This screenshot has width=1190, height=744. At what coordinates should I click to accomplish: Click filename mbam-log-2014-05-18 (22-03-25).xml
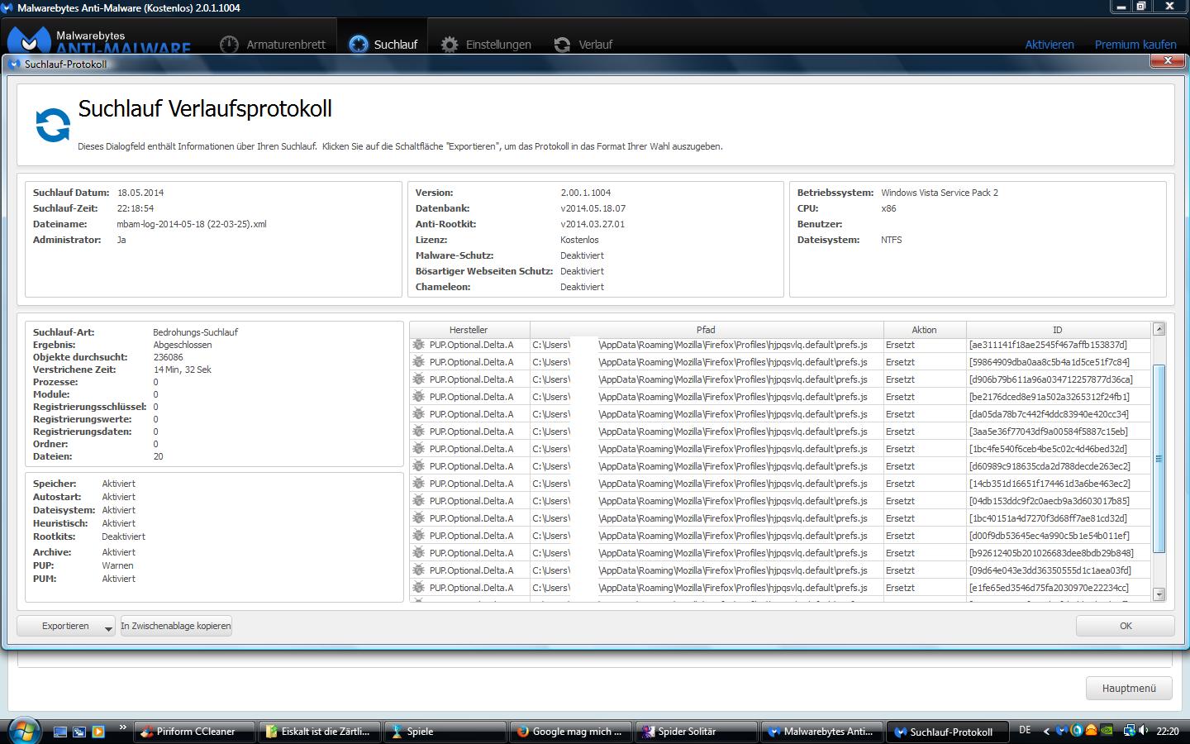point(192,224)
